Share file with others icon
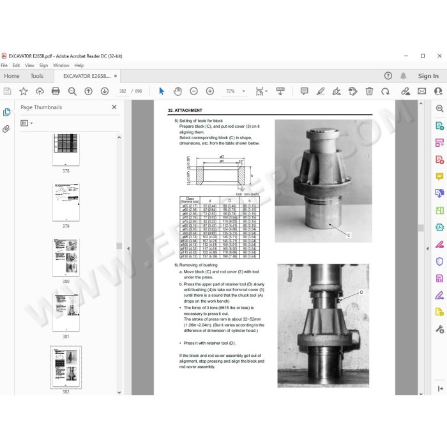The width and height of the screenshot is (447, 447). [x=438, y=91]
